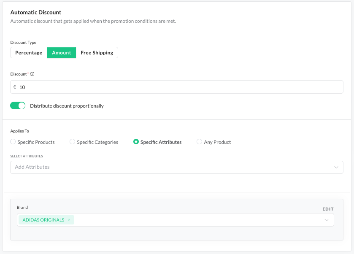Click the Brand attribute label
The width and height of the screenshot is (354, 254).
[22, 207]
